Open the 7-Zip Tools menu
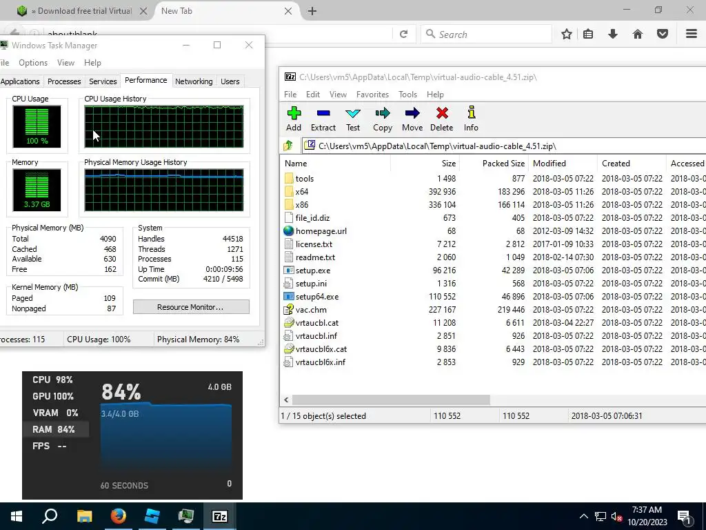 point(407,94)
